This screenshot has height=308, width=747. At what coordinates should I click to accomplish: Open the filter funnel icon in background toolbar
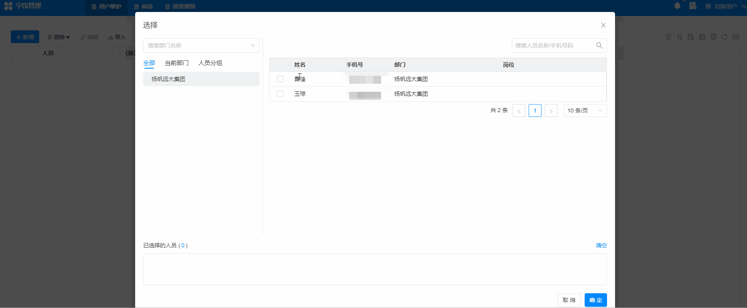pos(668,37)
